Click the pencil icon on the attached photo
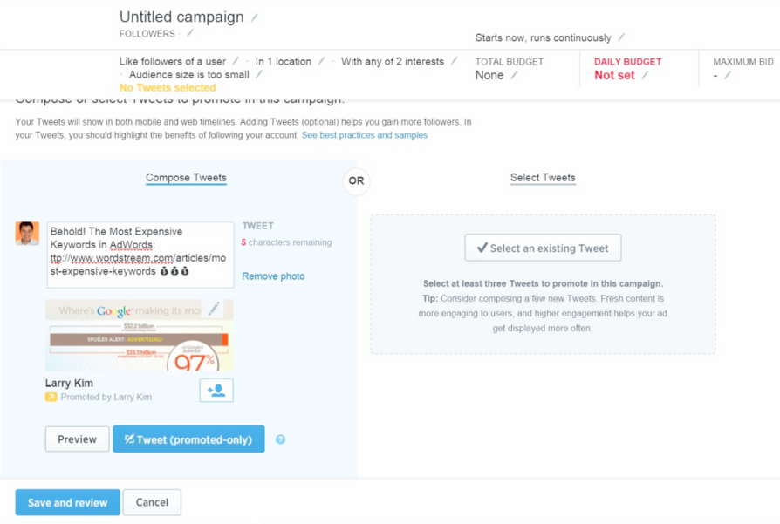Image resolution: width=780 pixels, height=524 pixels. click(x=214, y=309)
